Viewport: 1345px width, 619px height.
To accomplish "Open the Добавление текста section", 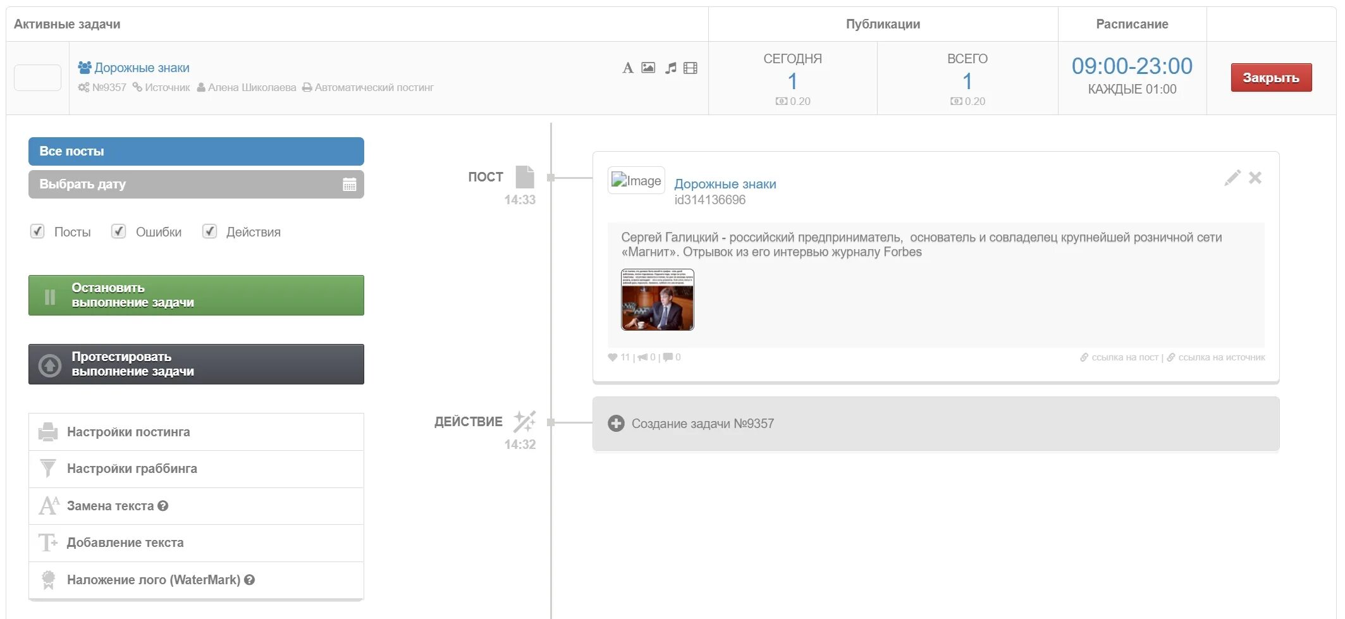I will 196,542.
